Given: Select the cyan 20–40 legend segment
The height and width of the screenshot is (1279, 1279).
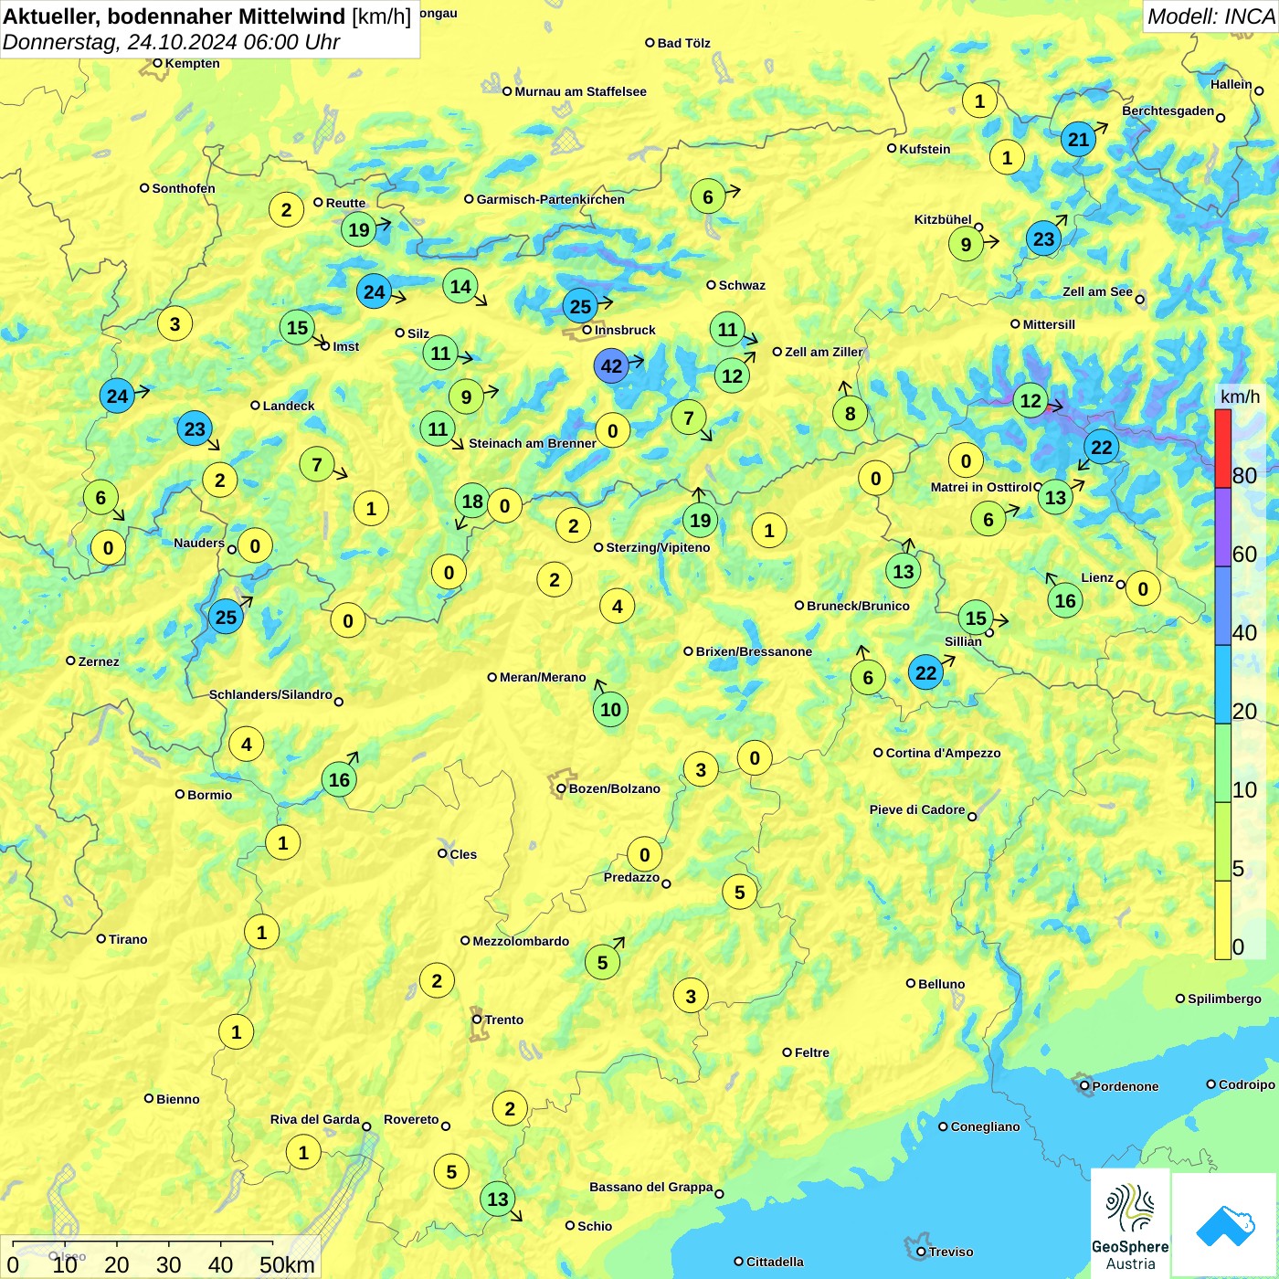Looking at the screenshot, I should pyautogui.click(x=1222, y=684).
